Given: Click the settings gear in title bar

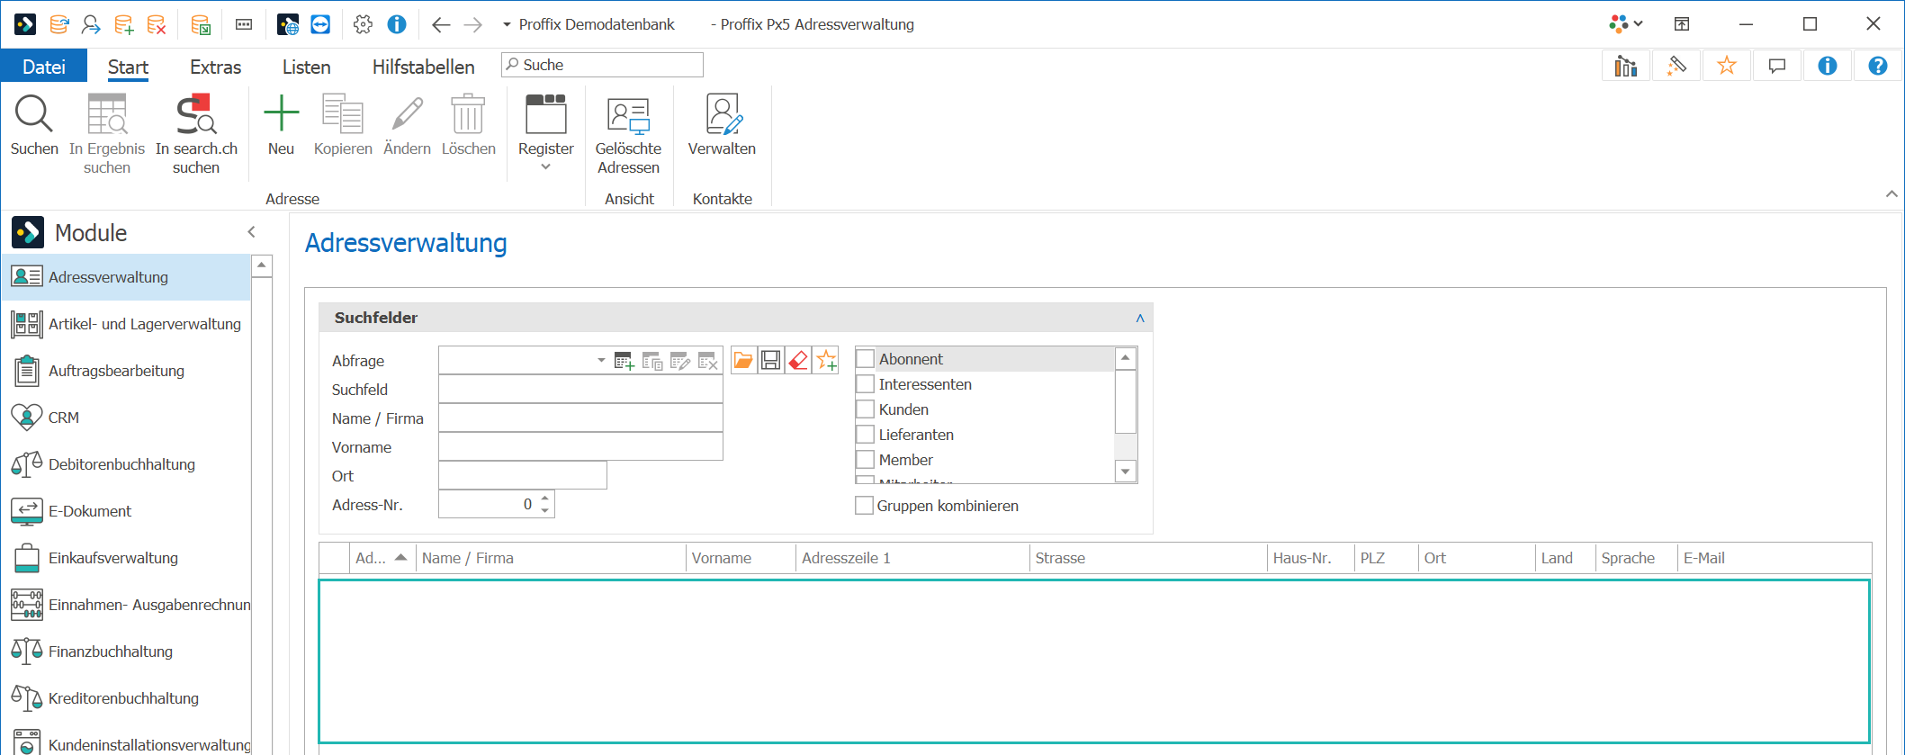Looking at the screenshot, I should point(363,24).
